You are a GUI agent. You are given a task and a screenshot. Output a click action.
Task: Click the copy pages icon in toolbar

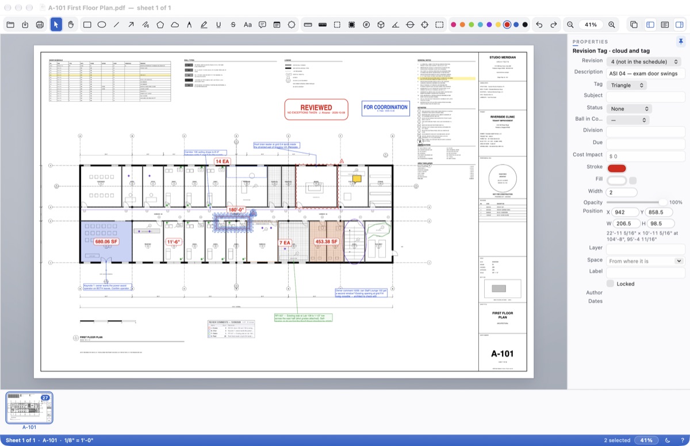tap(634, 25)
